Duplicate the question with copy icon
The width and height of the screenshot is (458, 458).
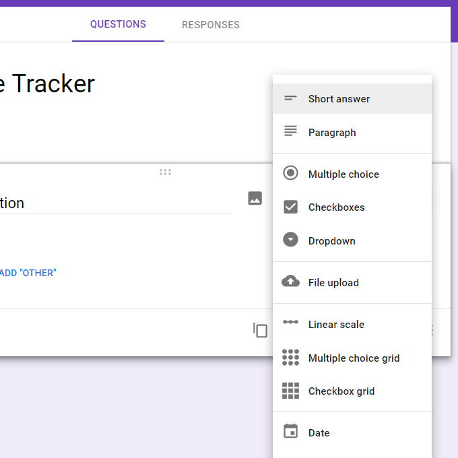(260, 330)
